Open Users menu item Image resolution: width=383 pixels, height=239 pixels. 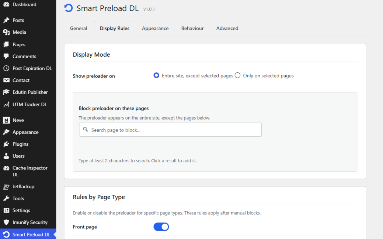tap(28, 156)
